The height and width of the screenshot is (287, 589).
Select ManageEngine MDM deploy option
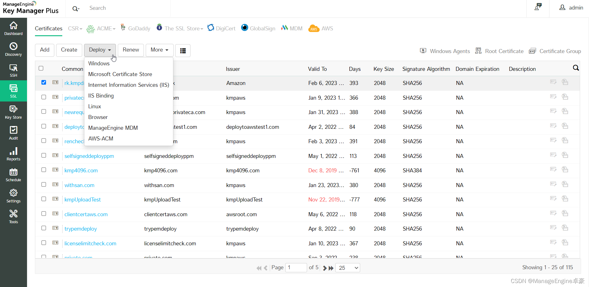(x=113, y=128)
